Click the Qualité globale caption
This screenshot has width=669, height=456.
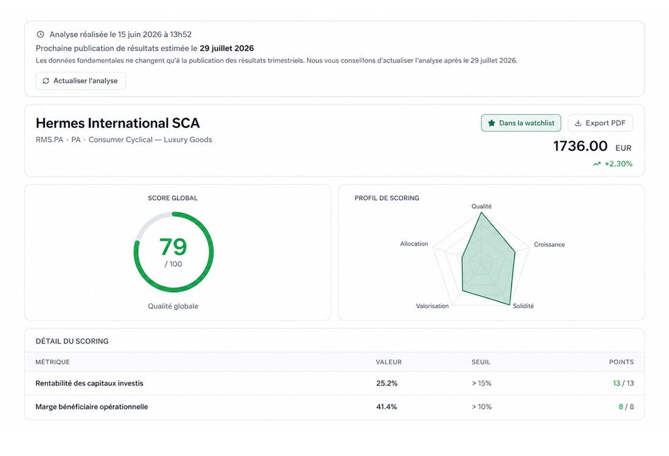pos(173,306)
